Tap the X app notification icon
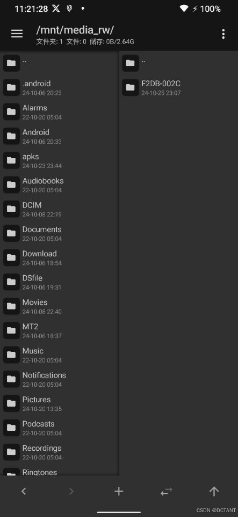Viewport: 238px width, 517px height. (56, 9)
